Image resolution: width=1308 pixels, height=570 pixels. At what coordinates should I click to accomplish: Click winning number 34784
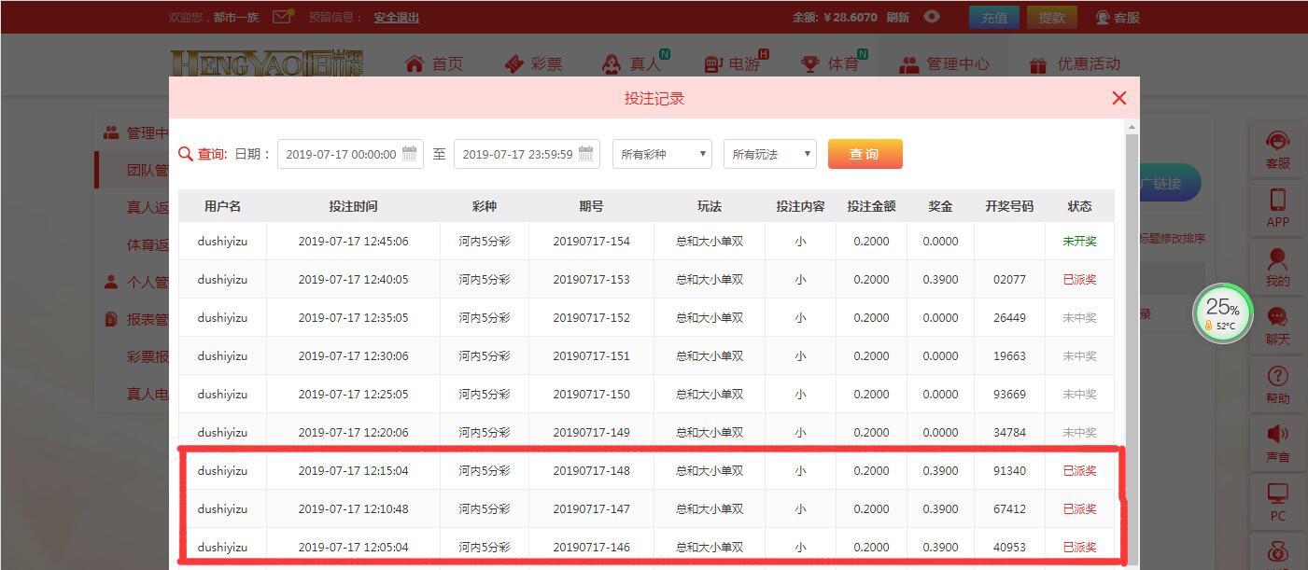pyautogui.click(x=1009, y=432)
